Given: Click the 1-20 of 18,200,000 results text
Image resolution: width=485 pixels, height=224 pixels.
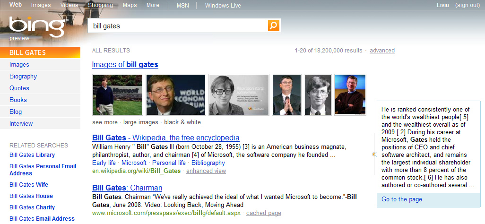Looking at the screenshot, I should [x=329, y=51].
